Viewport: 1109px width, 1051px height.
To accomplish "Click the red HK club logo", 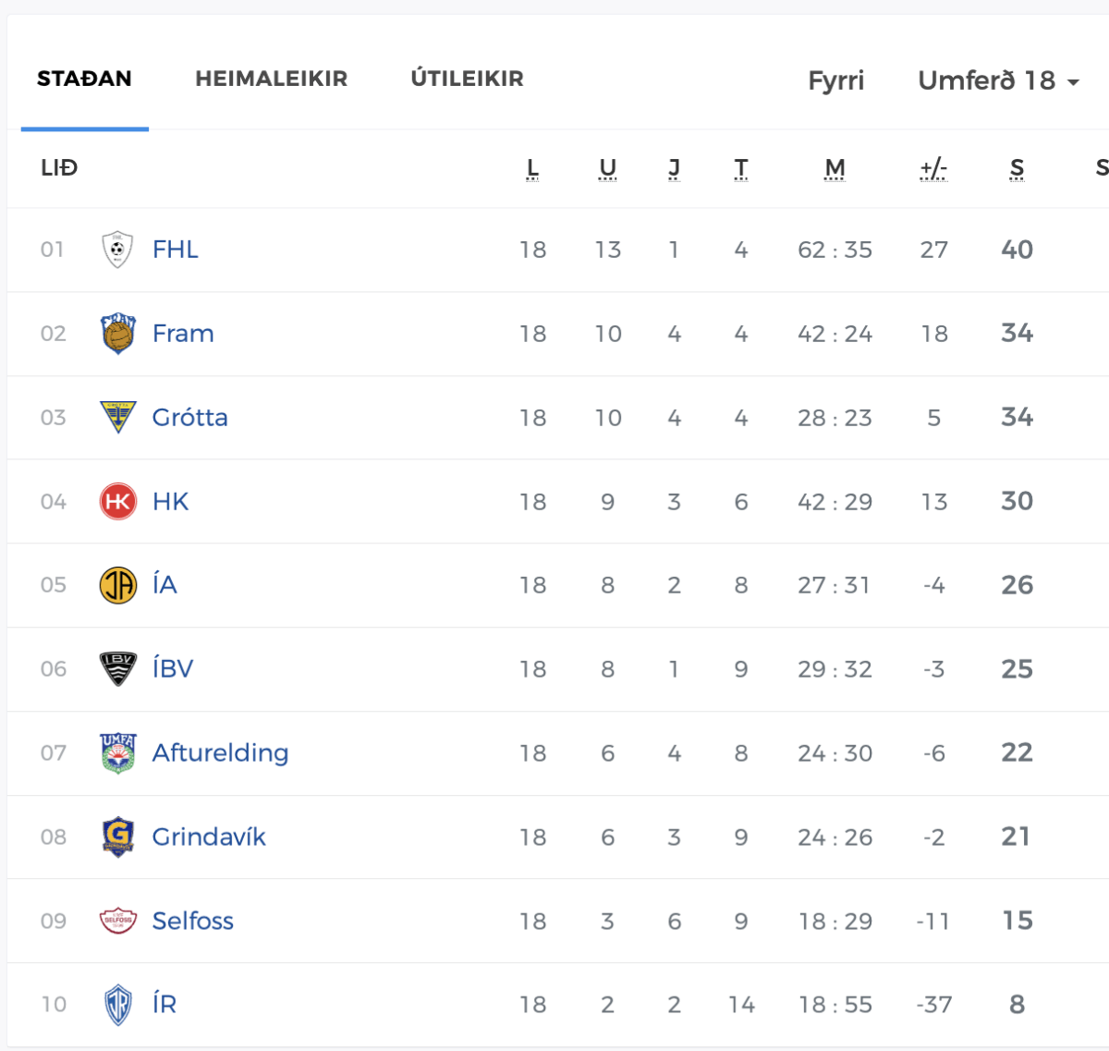I will click(x=117, y=502).
